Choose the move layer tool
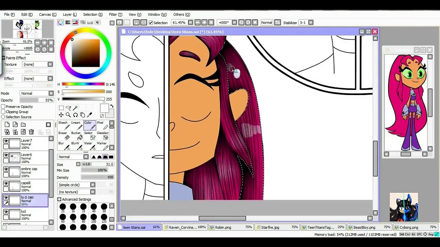440x247 pixels. point(61,115)
